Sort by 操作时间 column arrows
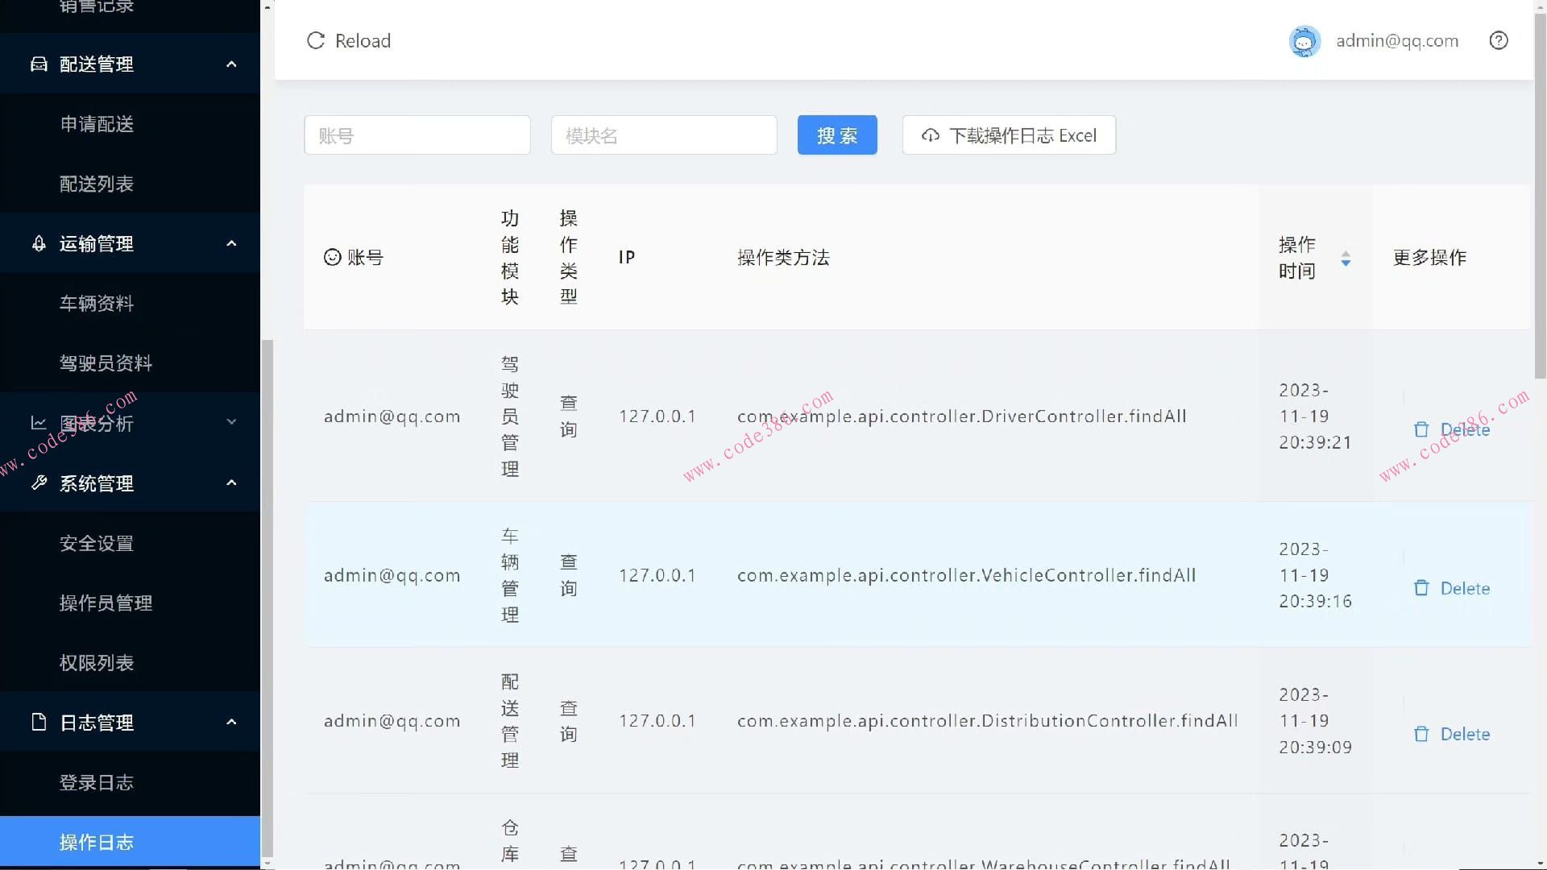 pos(1345,259)
